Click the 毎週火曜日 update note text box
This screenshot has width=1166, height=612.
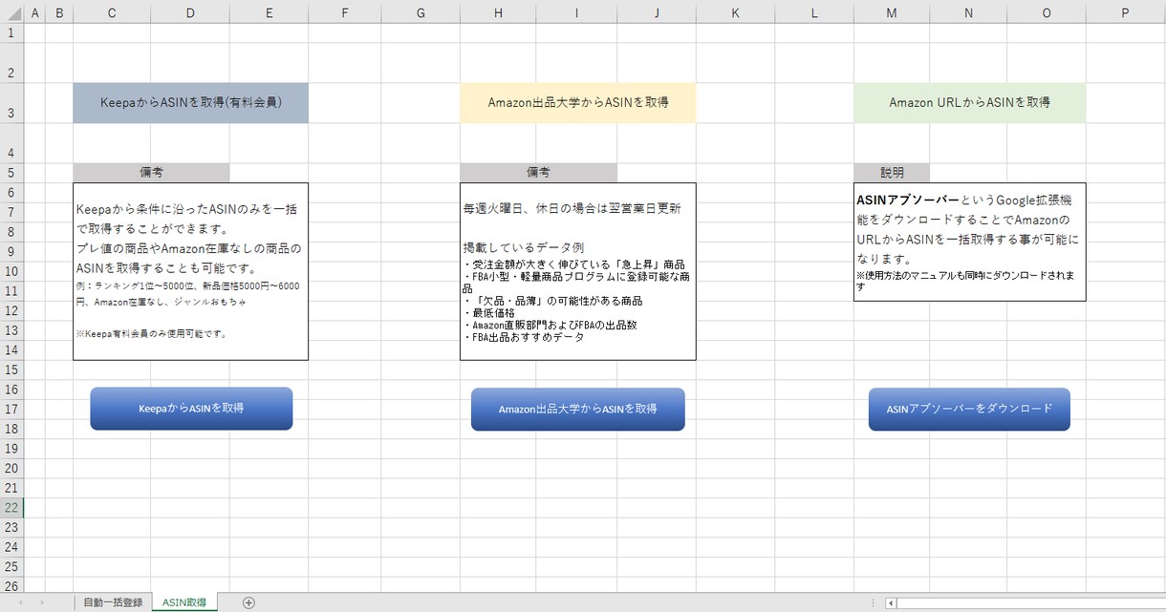click(577, 271)
